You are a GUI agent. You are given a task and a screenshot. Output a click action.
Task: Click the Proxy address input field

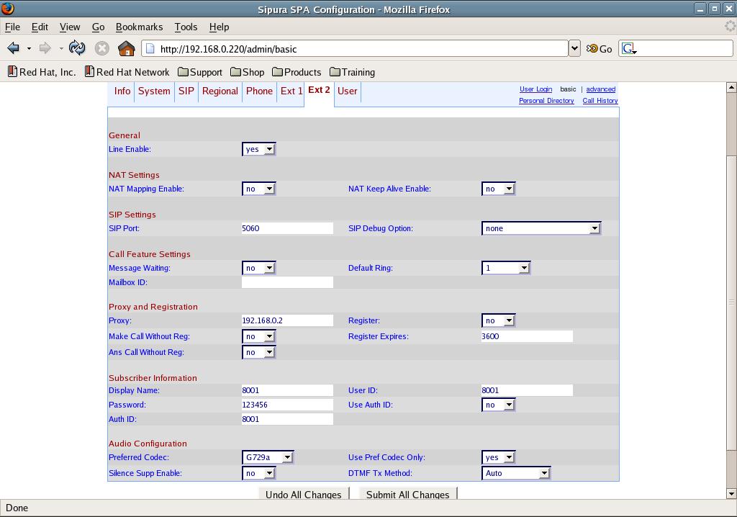[x=287, y=320]
